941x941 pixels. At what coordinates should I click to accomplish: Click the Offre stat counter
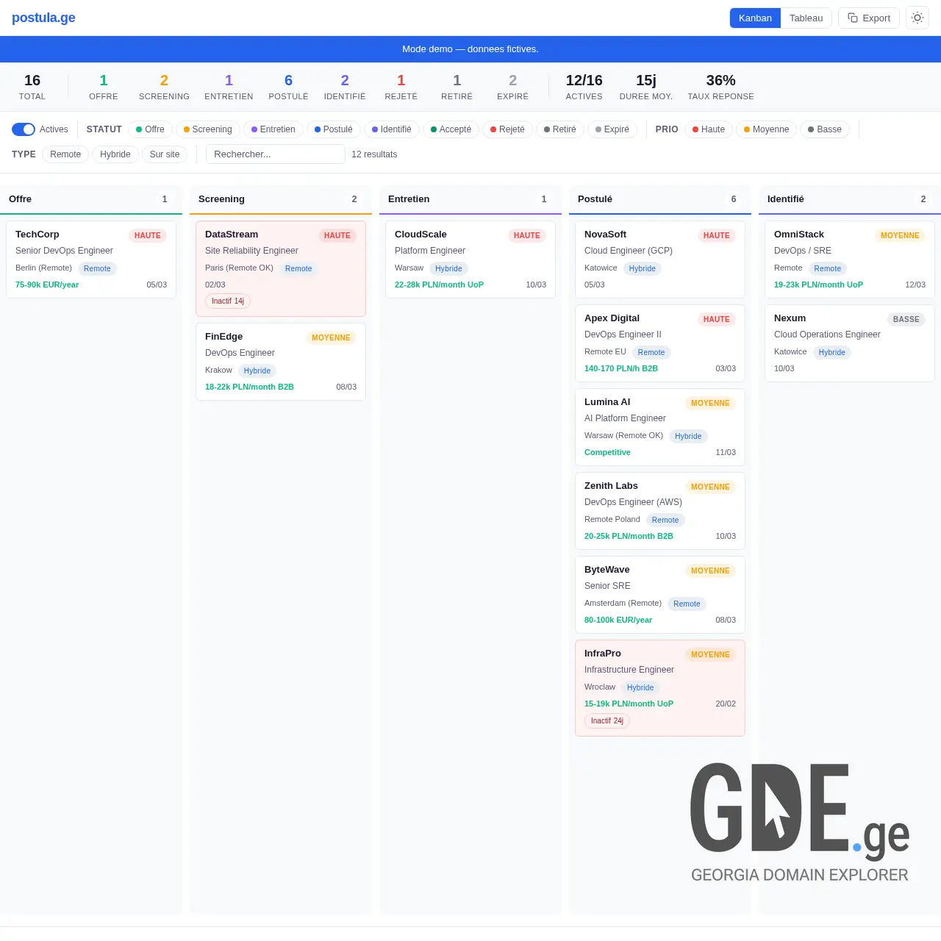pyautogui.click(x=104, y=87)
